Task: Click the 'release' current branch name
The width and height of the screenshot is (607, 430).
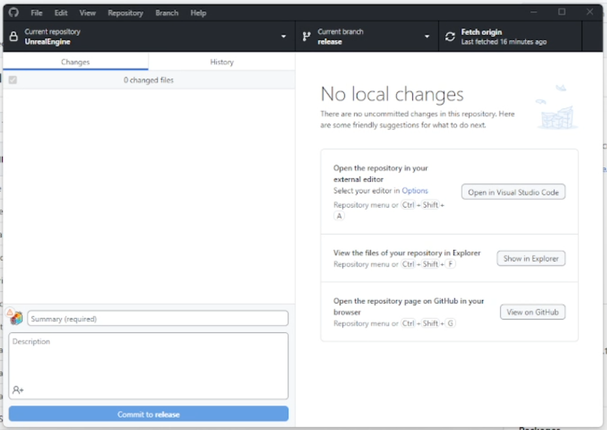Action: pos(330,42)
